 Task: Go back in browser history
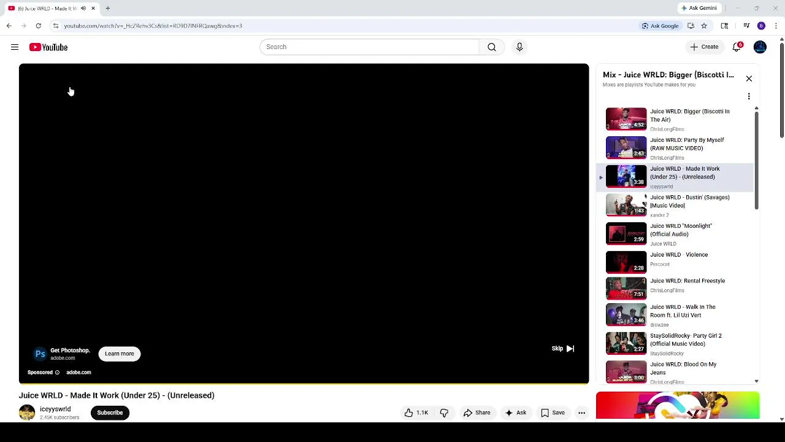9,26
